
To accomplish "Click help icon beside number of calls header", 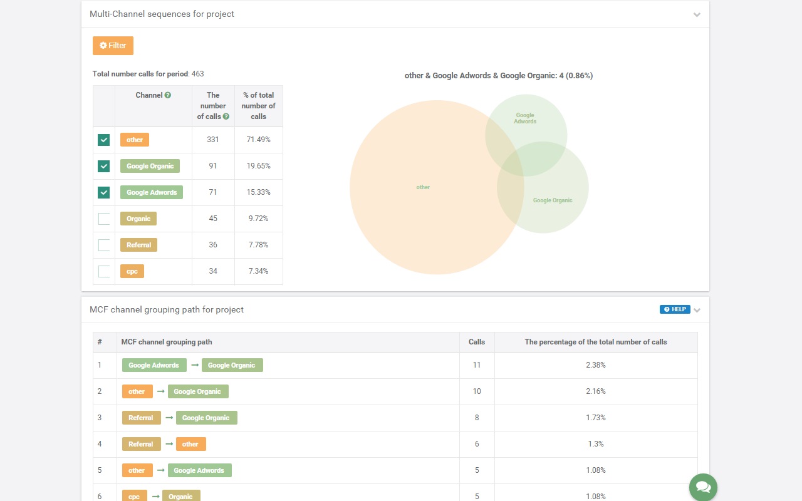I will 226,116.
